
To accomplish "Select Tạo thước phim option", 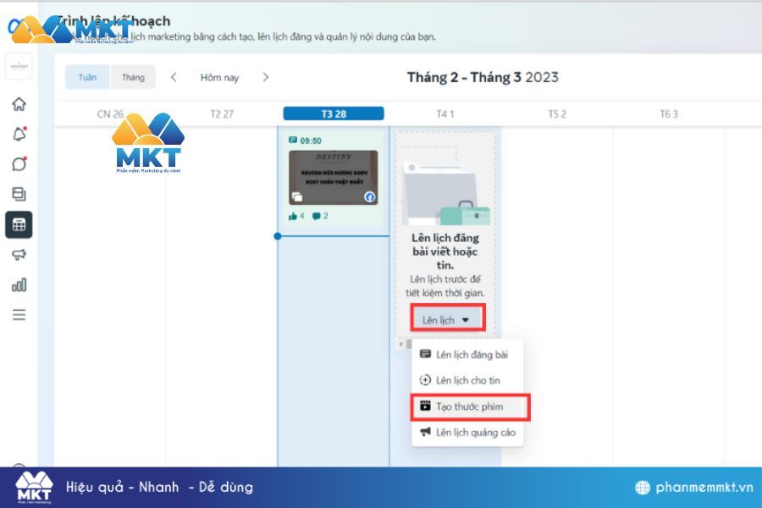I will tap(469, 406).
